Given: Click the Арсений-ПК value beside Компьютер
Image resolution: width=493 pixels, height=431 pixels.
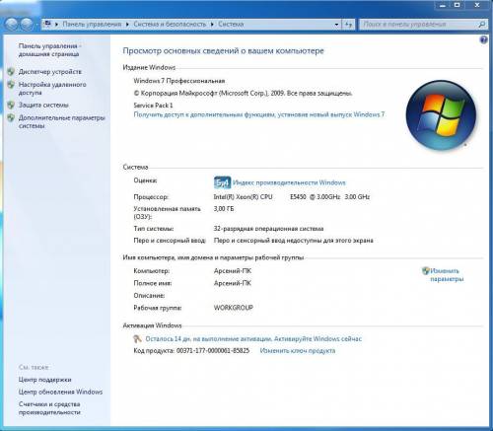Looking at the screenshot, I should pyautogui.click(x=233, y=271).
